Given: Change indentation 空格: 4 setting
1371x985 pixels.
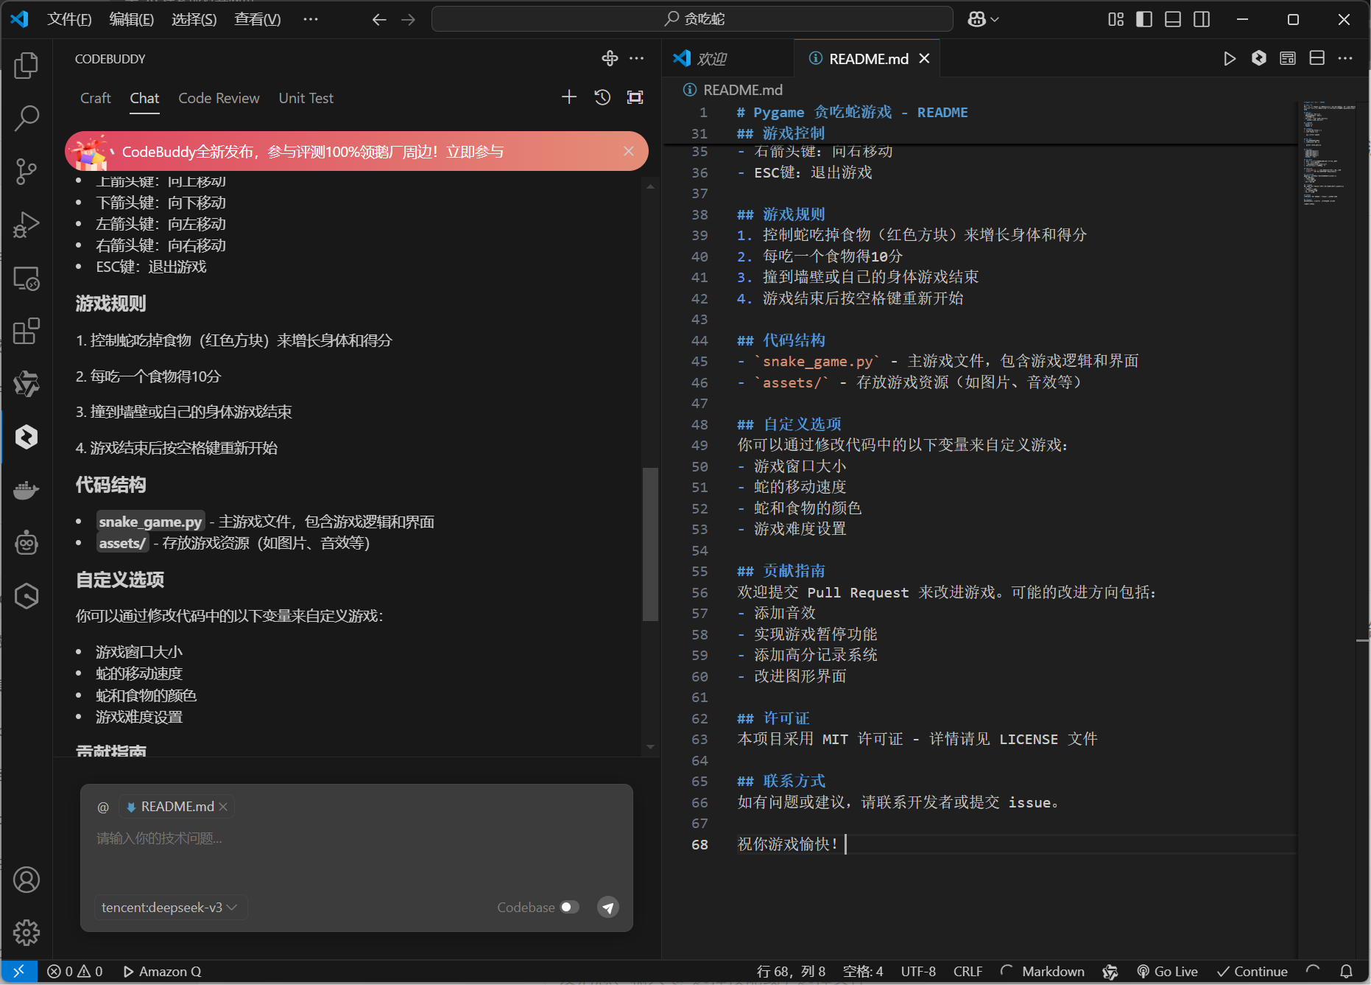Looking at the screenshot, I should tap(863, 972).
